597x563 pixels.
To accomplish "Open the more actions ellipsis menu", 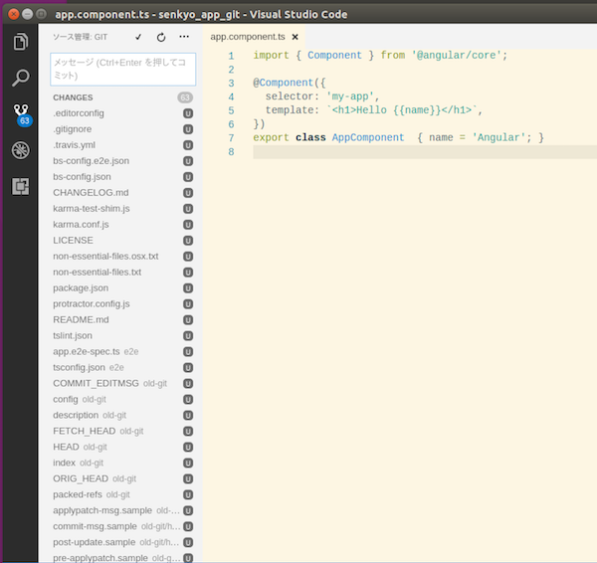I will click(184, 37).
